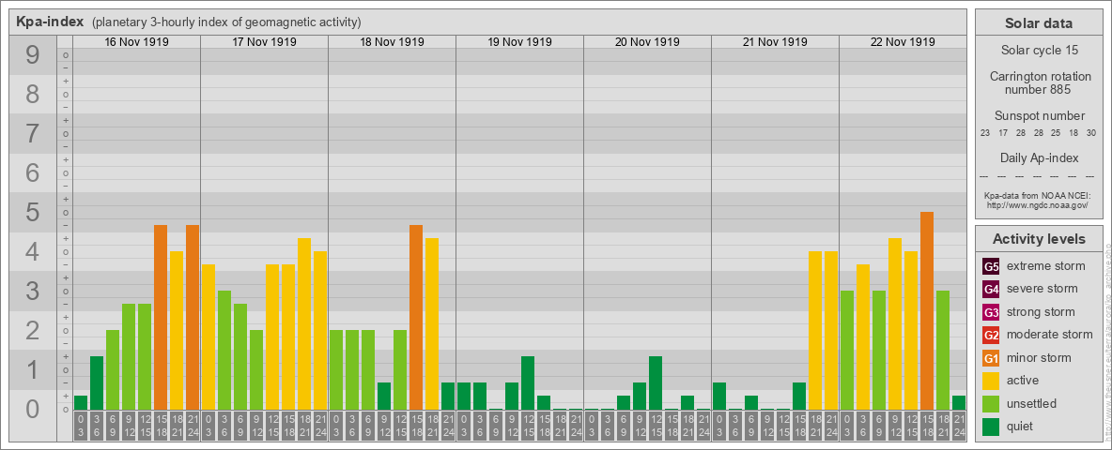Click the Daily Ap-index label

coord(1039,157)
